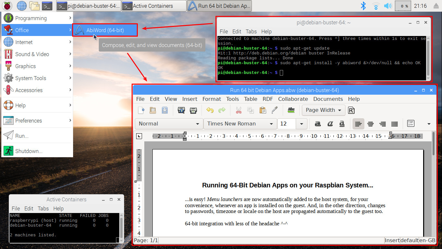Open File menu in pi@debian-buster-64 terminal

(224, 31)
